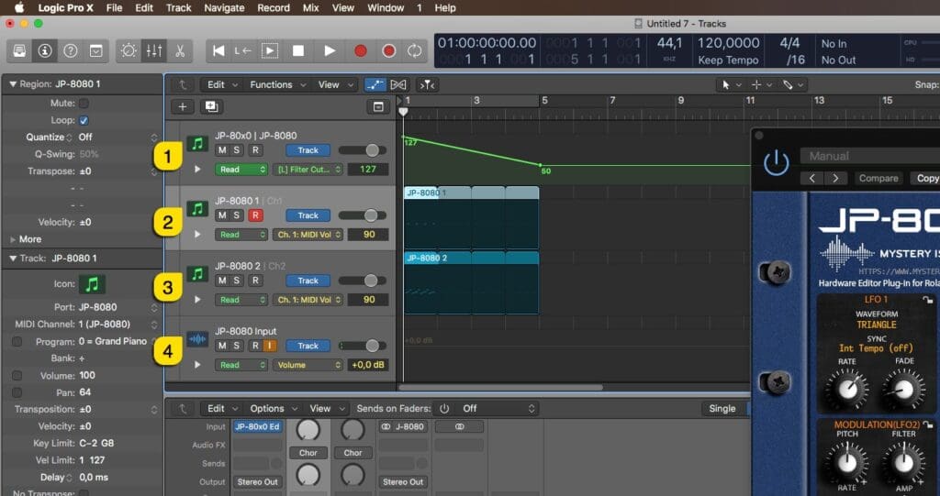
Task: Click the Apple menu logo
Action: [x=18, y=7]
